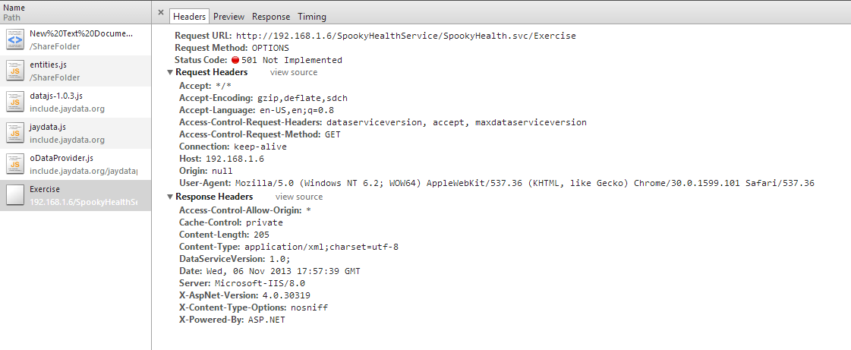The width and height of the screenshot is (851, 350).
Task: Click the oDataProvider.js file icon
Action: [x=15, y=164]
